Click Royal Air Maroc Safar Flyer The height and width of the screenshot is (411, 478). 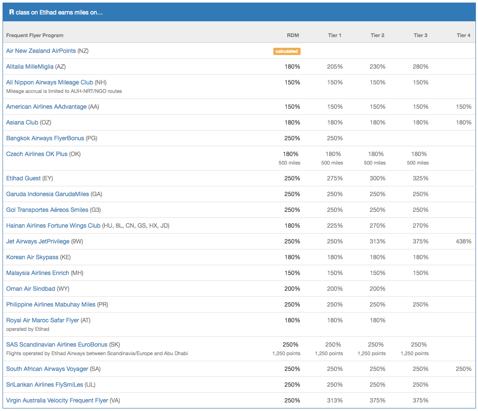click(x=43, y=320)
